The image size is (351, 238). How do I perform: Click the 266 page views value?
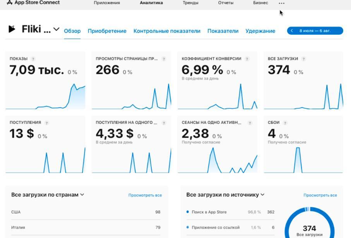[108, 70]
